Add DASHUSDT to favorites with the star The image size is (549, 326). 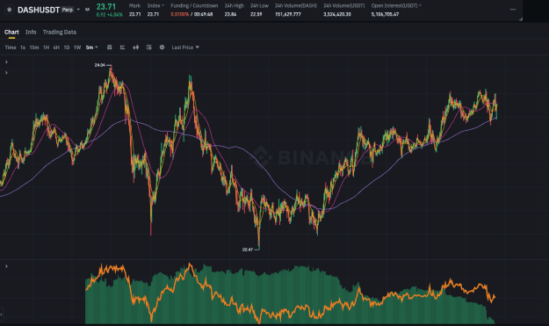(x=10, y=10)
